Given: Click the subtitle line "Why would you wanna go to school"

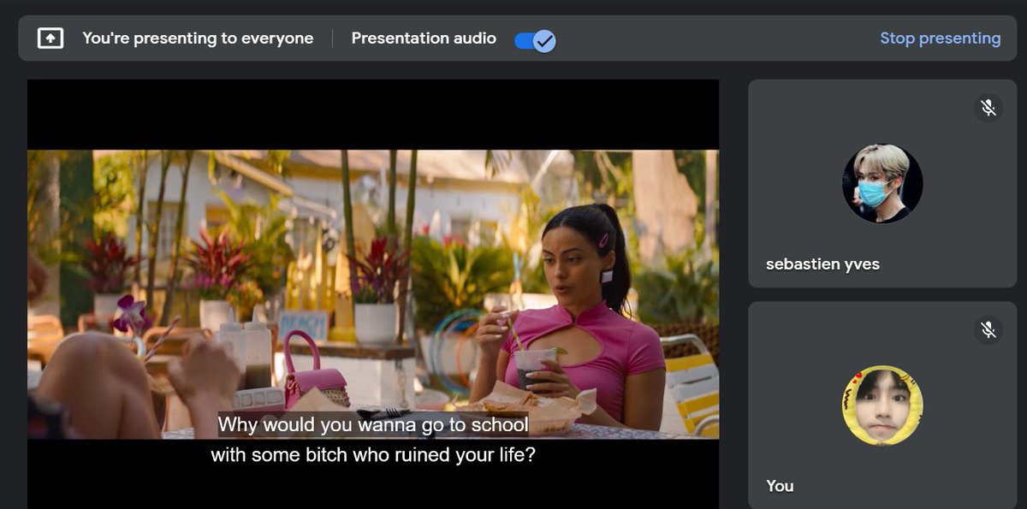Looking at the screenshot, I should tap(373, 424).
